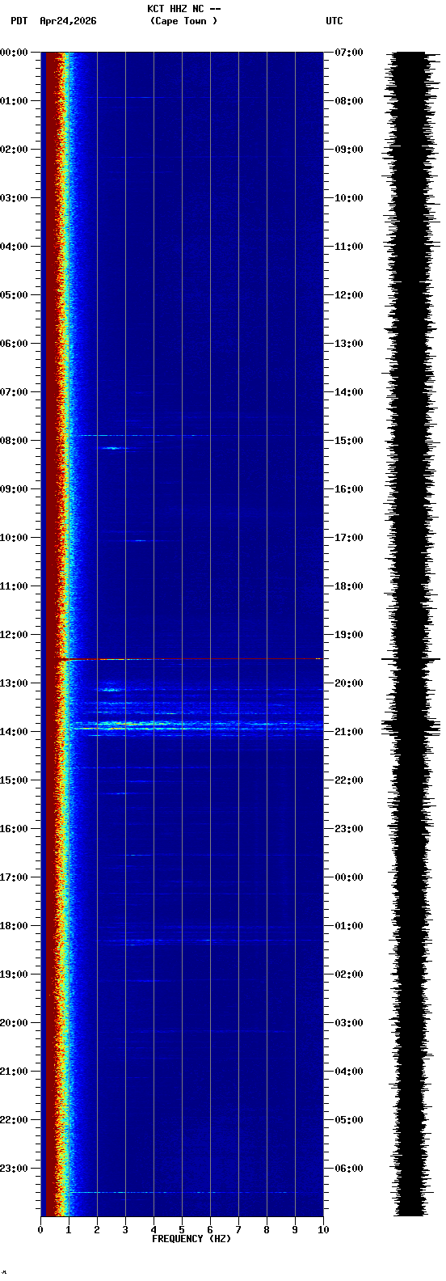Image resolution: width=446 pixels, height=1281 pixels.
Task: Click the frequency axis tick 10
Action: point(323,1230)
